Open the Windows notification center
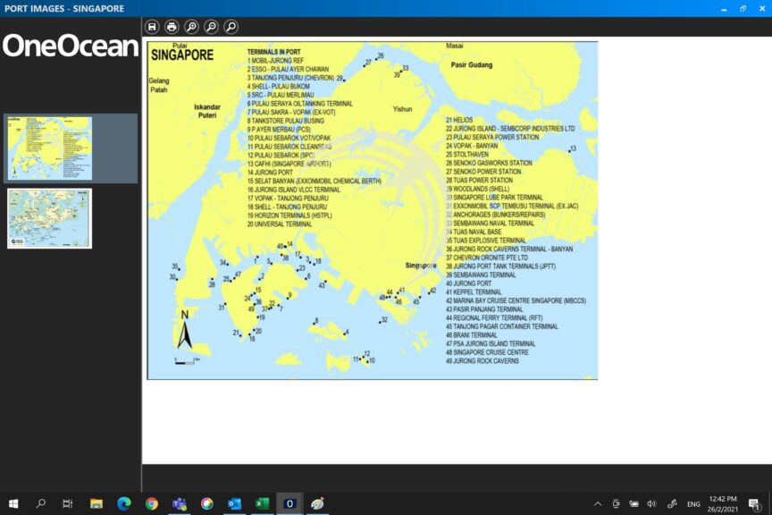Viewport: 772px width, 515px height. click(x=754, y=503)
